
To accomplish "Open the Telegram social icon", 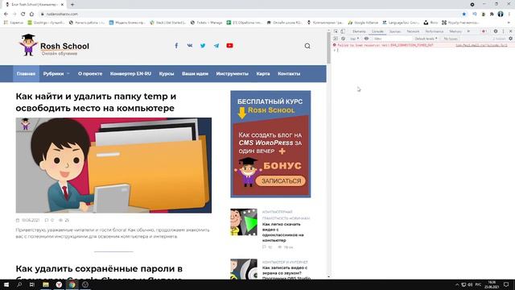I will tap(216, 46).
